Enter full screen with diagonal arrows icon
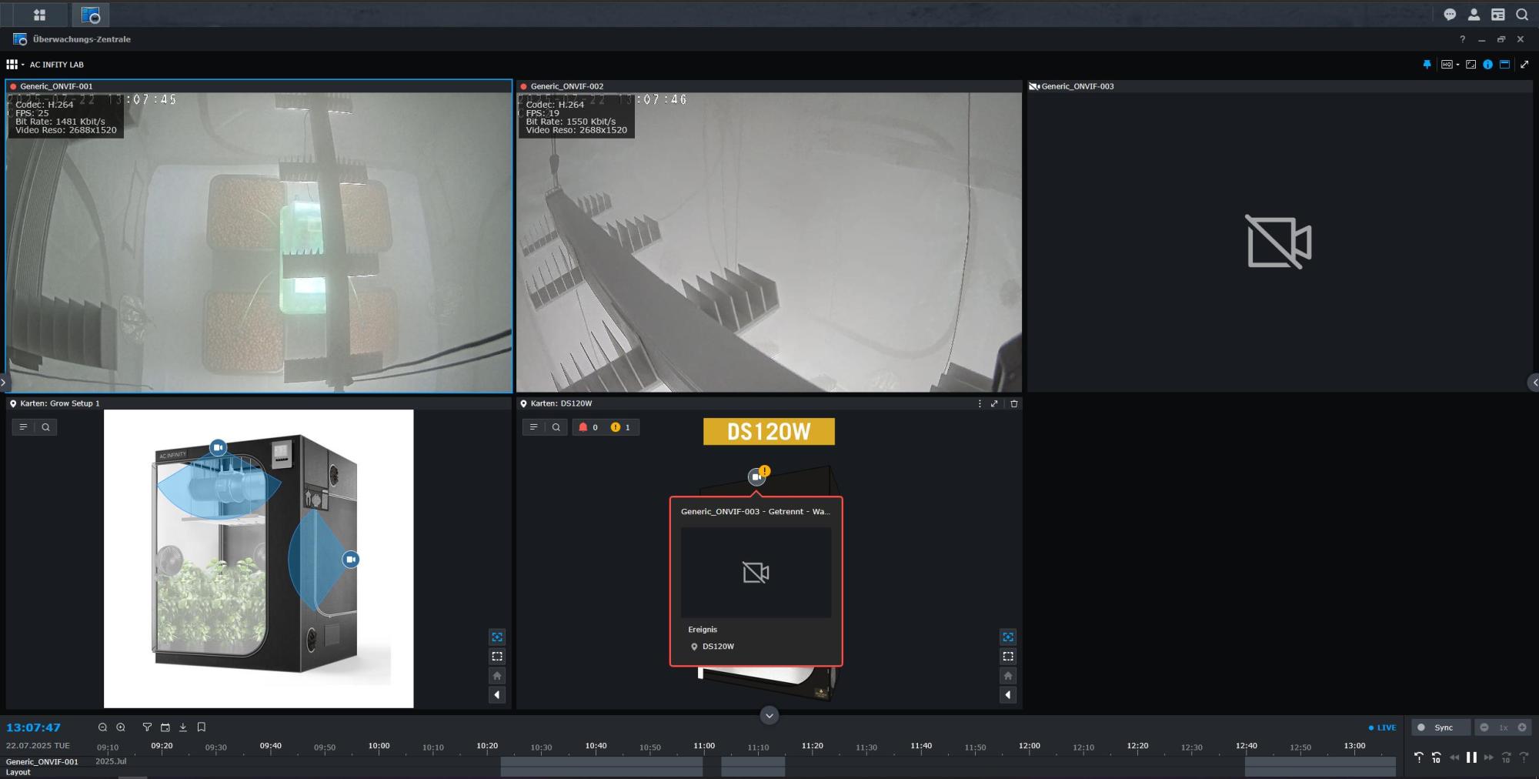Image resolution: width=1539 pixels, height=779 pixels. (x=1524, y=65)
